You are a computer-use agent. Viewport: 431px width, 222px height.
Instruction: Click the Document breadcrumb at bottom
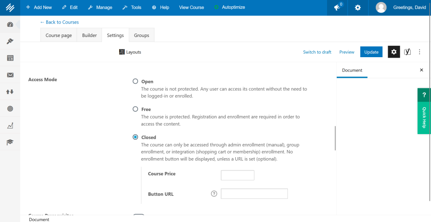[39, 219]
